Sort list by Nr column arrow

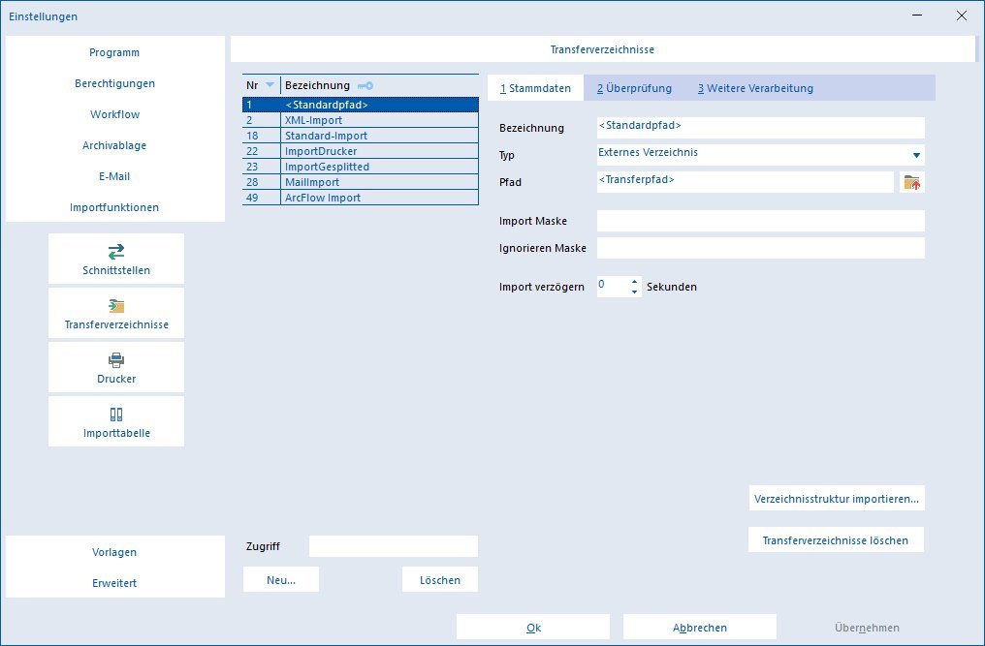tap(270, 85)
